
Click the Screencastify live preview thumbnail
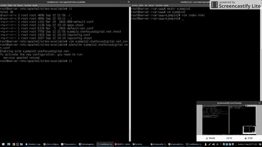click(229, 120)
